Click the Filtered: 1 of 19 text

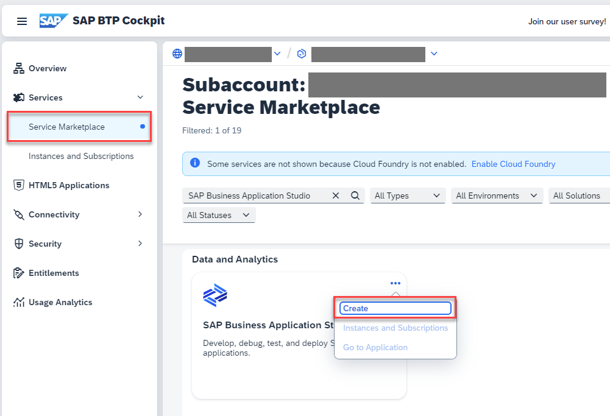tap(211, 130)
